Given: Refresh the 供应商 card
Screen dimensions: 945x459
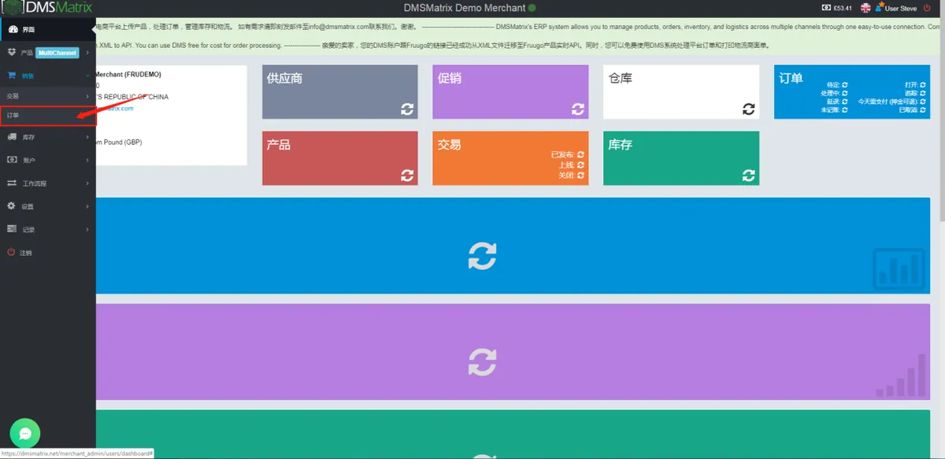Looking at the screenshot, I should 407,109.
